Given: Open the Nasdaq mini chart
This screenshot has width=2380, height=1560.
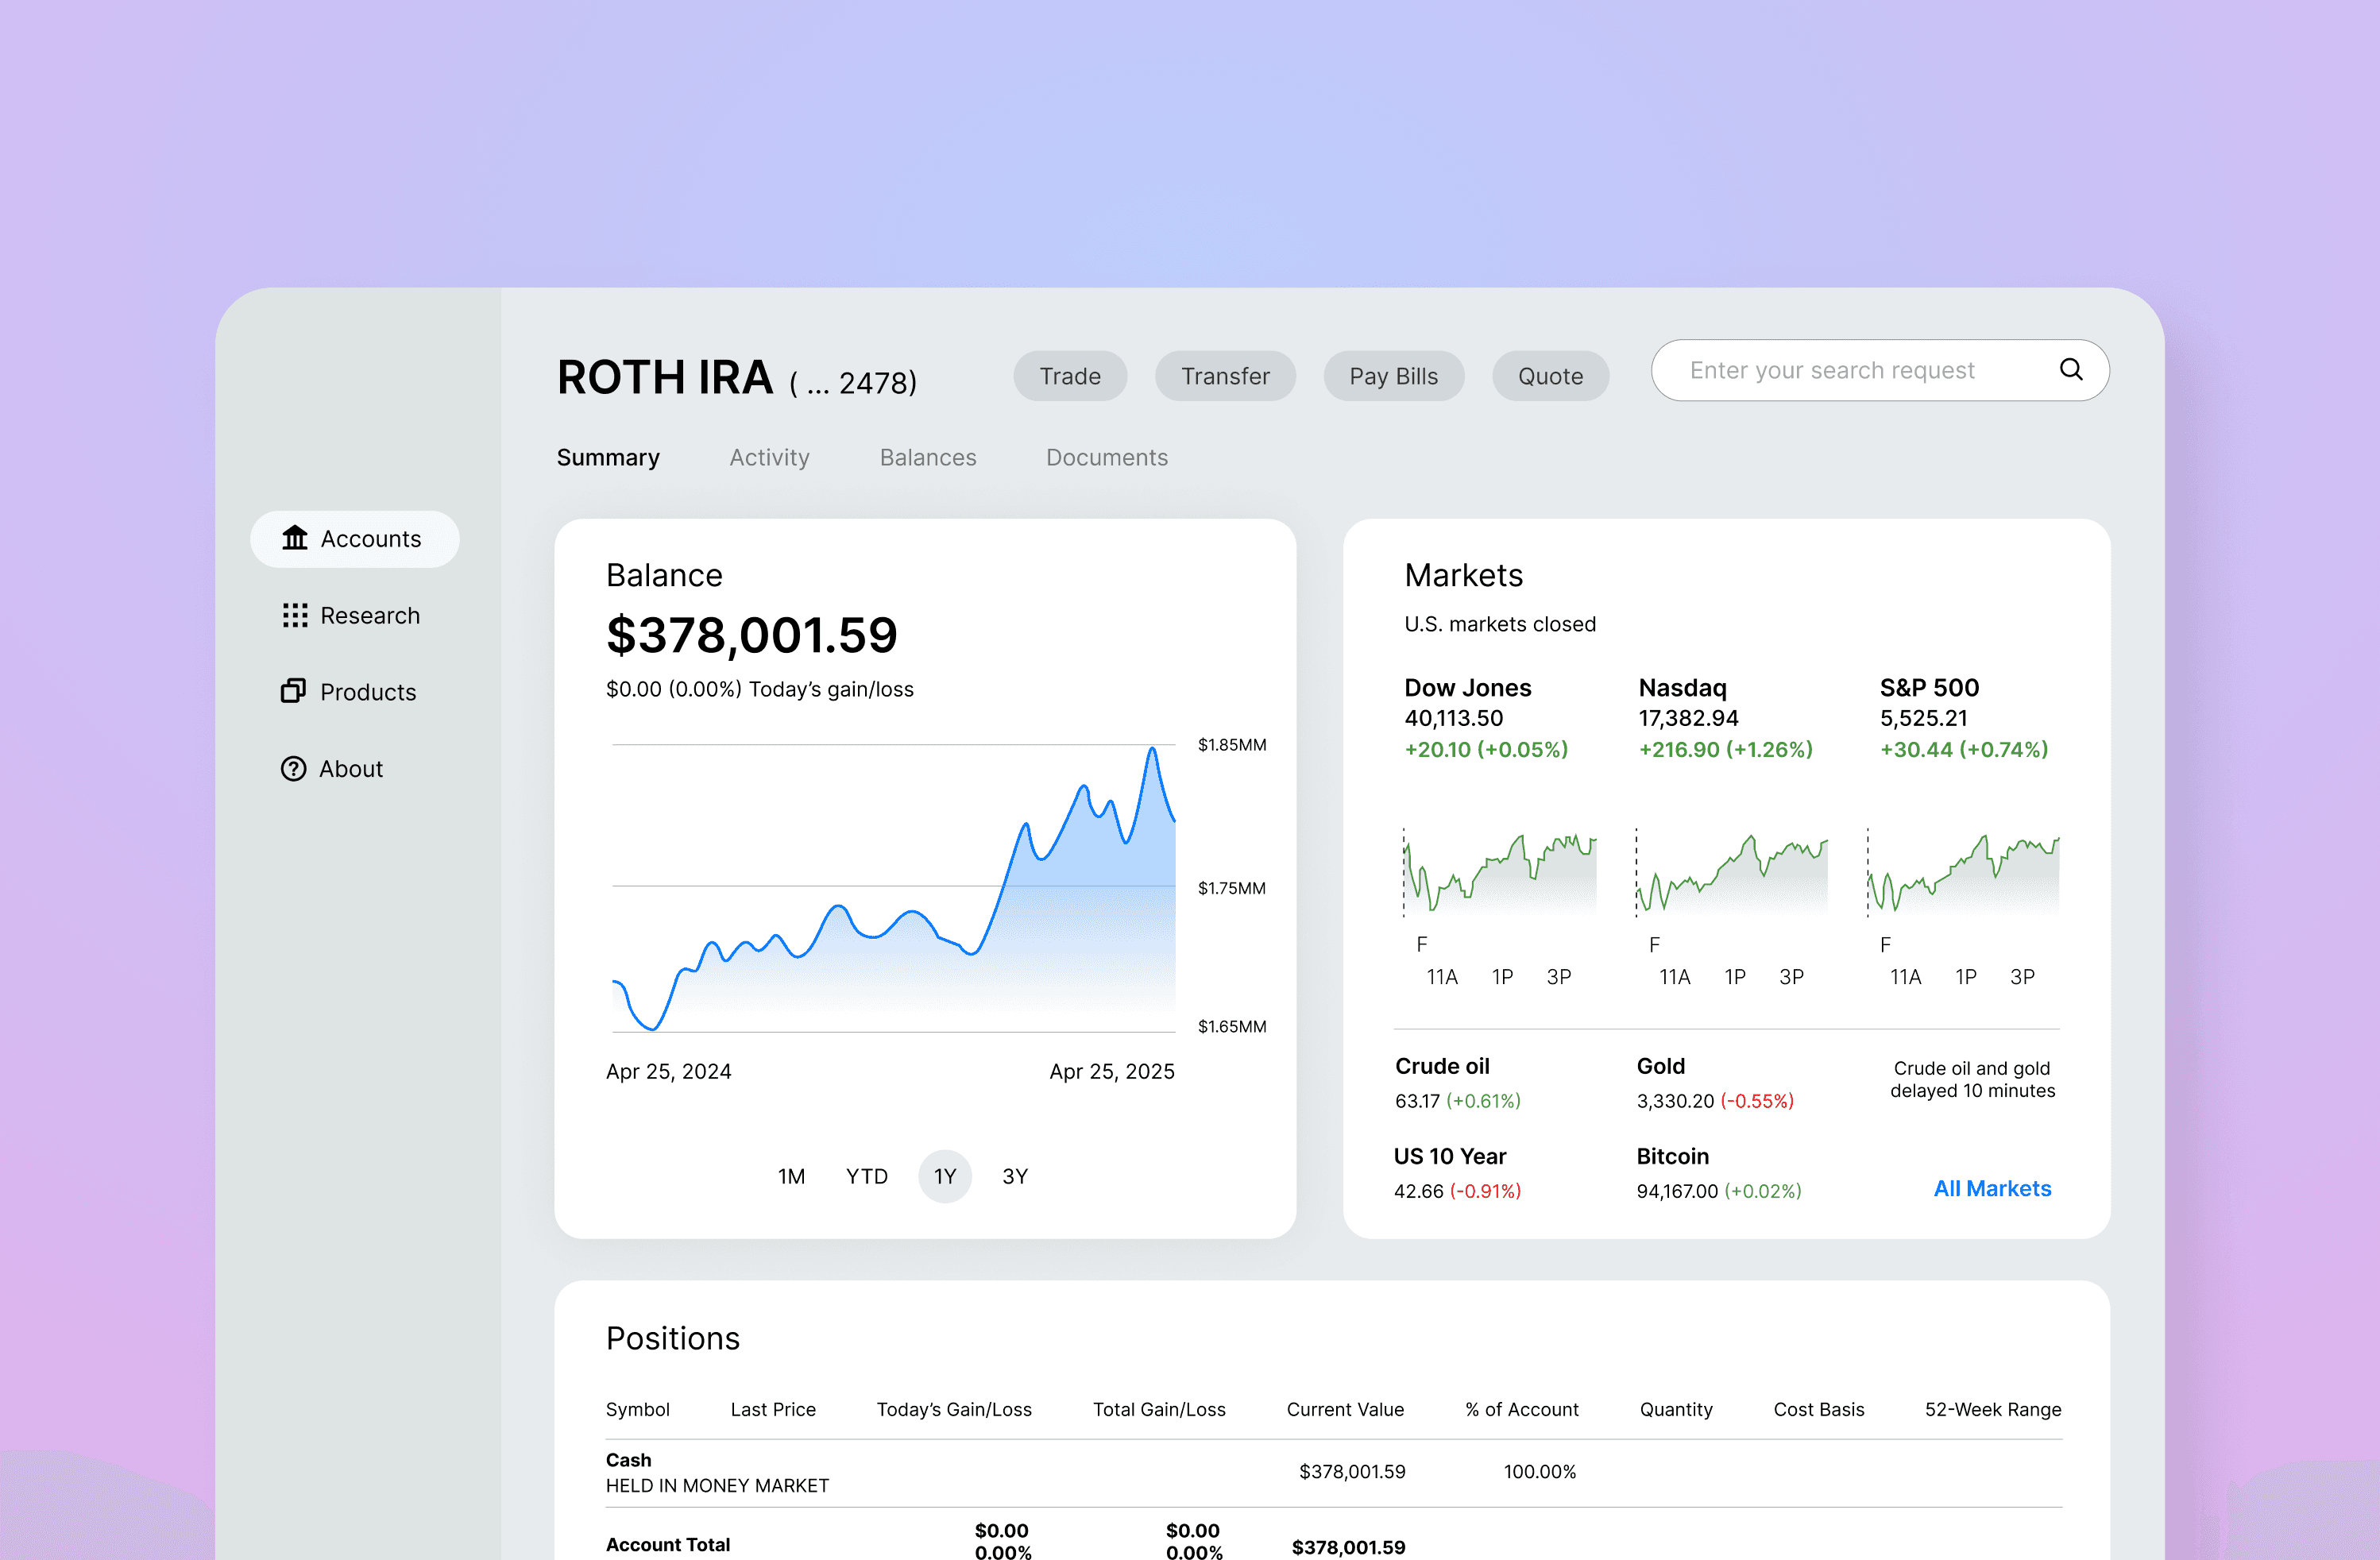Looking at the screenshot, I should (1732, 872).
